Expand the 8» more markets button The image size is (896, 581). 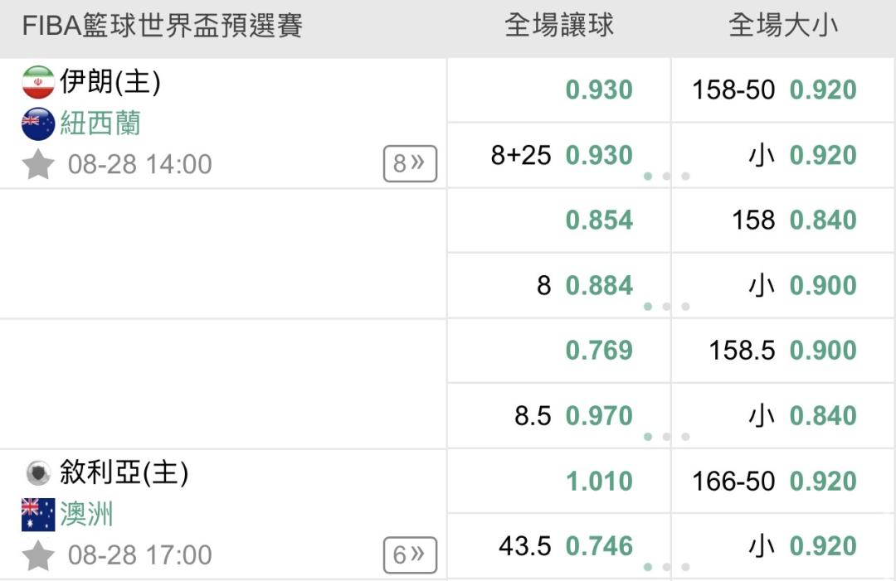point(410,164)
